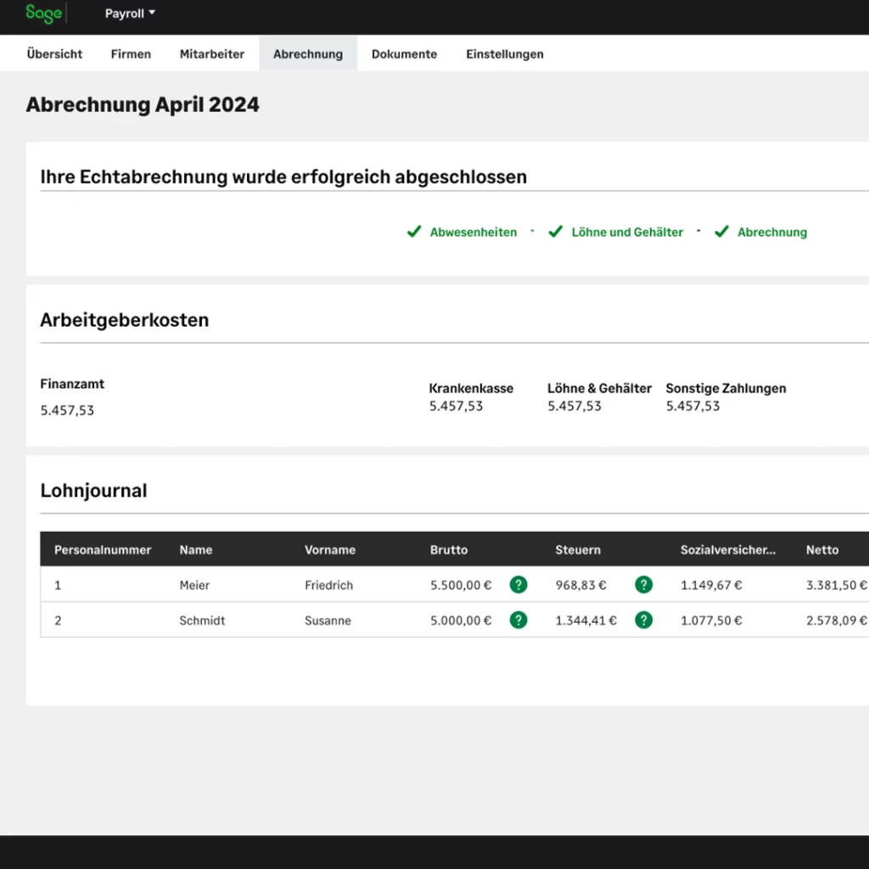Click the Abrechnung April 2024 page title

point(143,104)
